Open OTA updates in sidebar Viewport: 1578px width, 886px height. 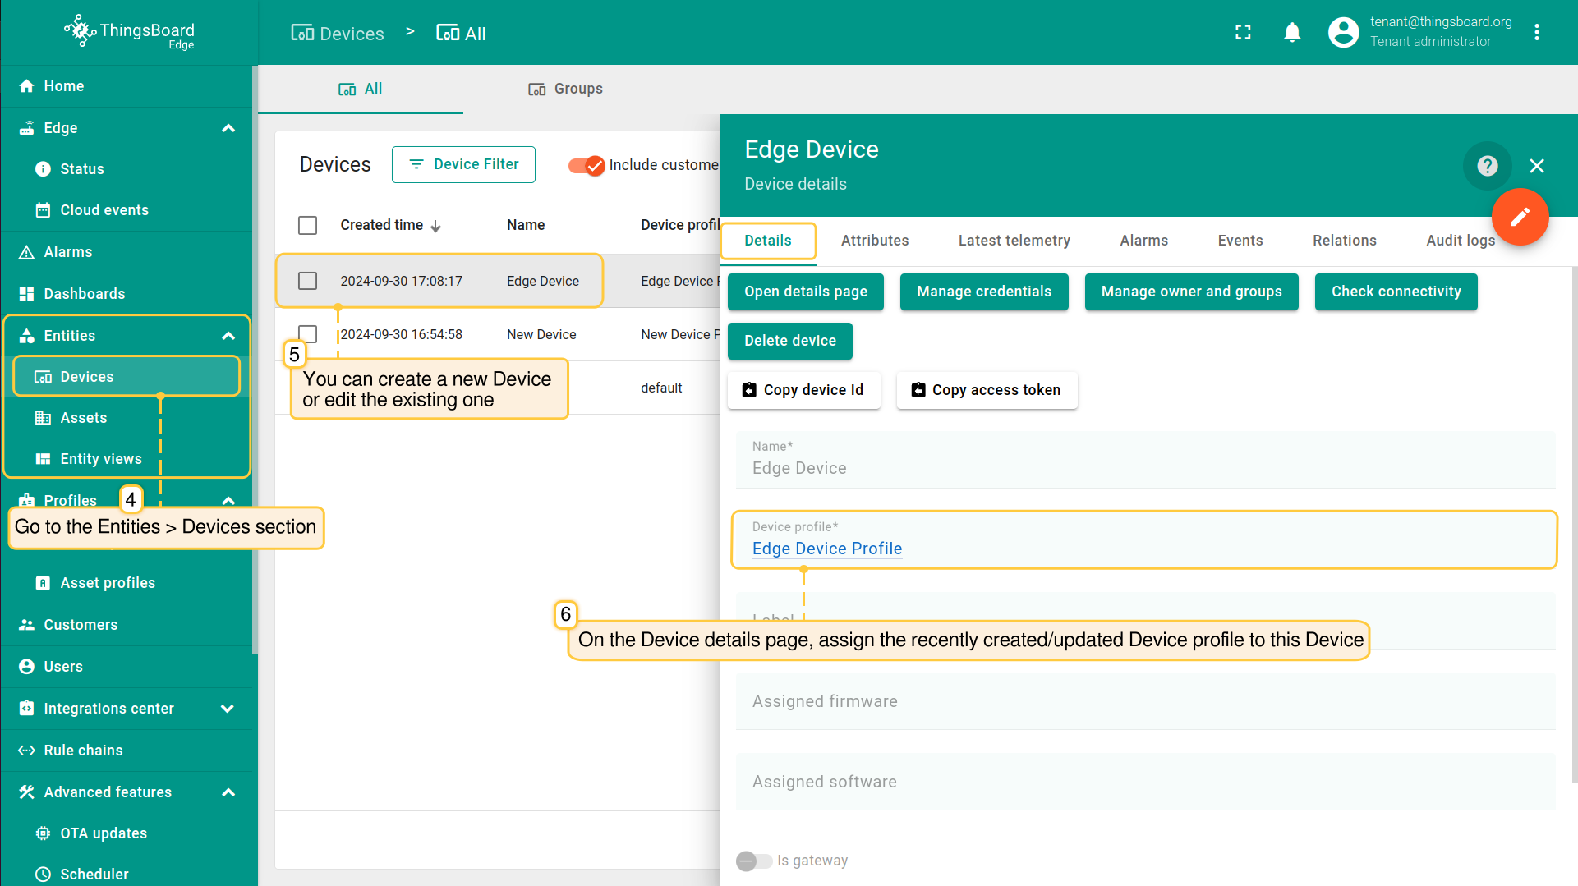click(104, 833)
